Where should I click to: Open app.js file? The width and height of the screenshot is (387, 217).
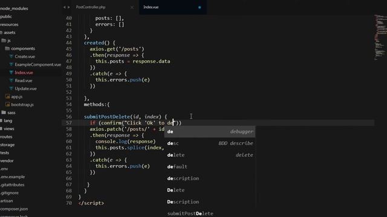[x=16, y=96]
